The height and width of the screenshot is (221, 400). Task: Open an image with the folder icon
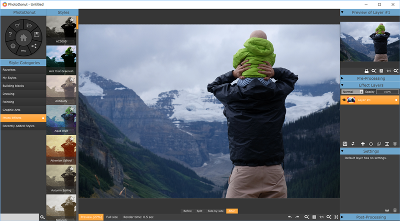(x=29, y=25)
